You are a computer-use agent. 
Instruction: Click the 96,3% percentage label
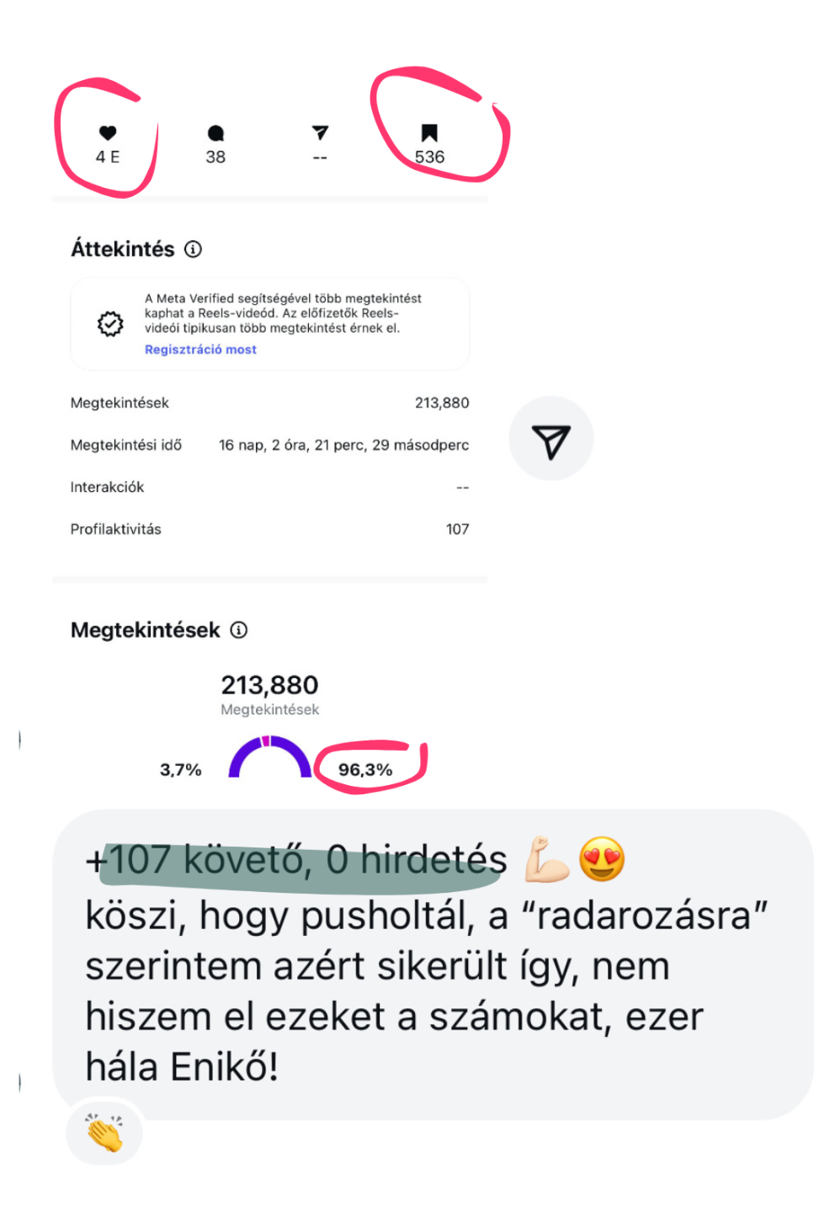[365, 770]
